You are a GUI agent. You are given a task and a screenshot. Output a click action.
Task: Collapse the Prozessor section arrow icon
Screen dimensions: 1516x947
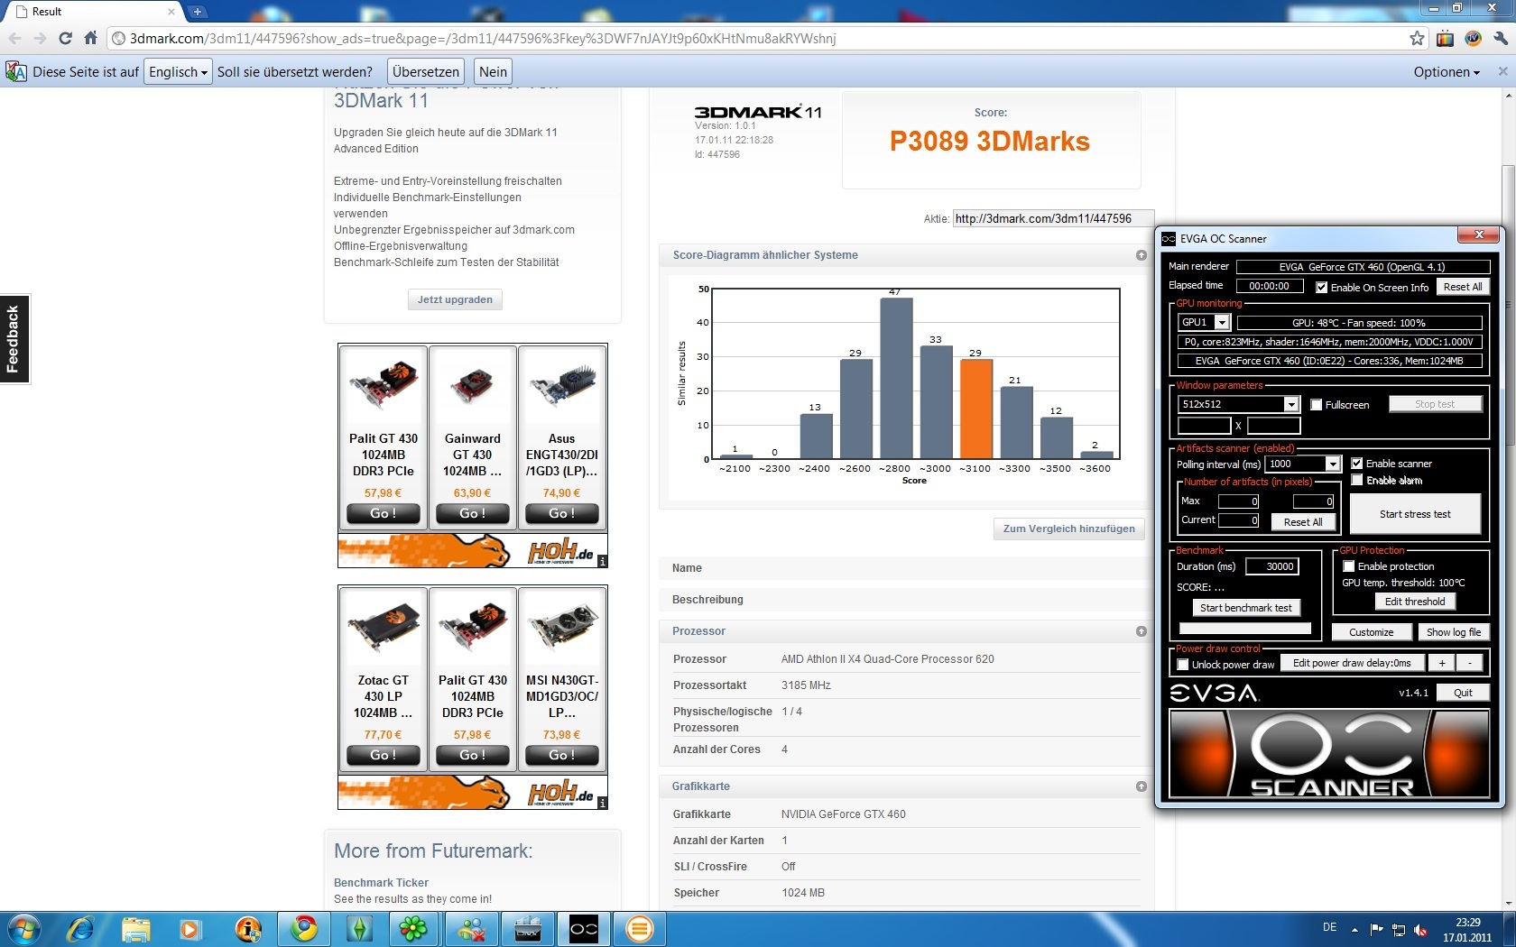1141,631
